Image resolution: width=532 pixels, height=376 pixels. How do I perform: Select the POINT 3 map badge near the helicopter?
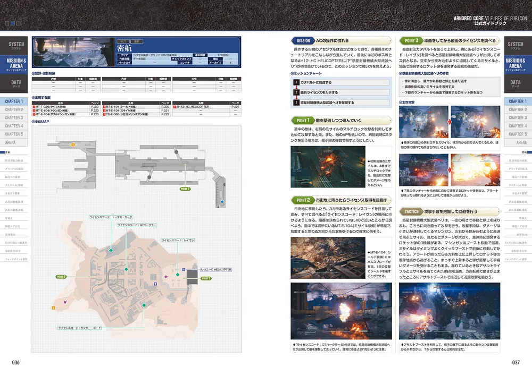(x=206, y=278)
